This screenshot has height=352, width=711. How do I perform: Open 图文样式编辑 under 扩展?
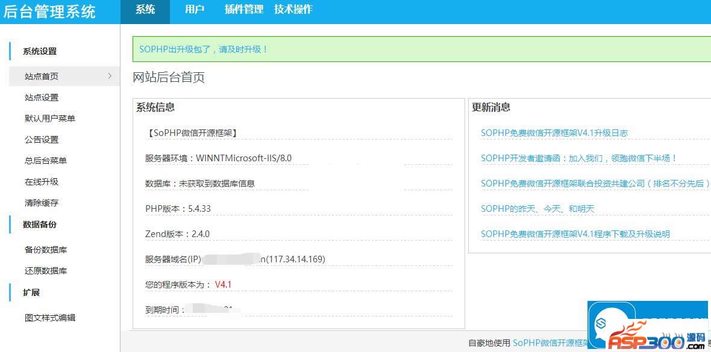50,318
